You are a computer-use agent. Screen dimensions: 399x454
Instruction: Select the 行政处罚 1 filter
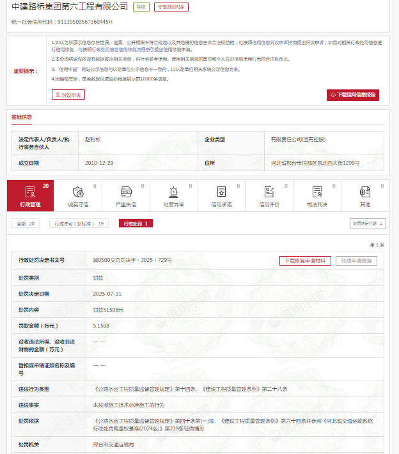(x=136, y=223)
